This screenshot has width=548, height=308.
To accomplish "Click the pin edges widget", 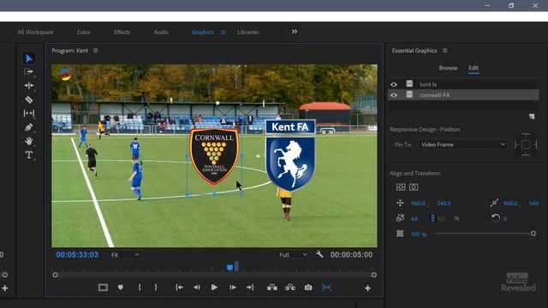I will (x=526, y=145).
